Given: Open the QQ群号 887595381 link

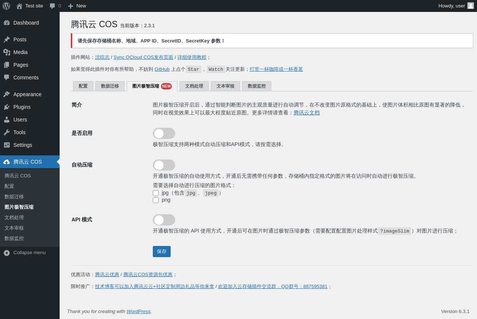Looking at the screenshot, I should pos(273,287).
